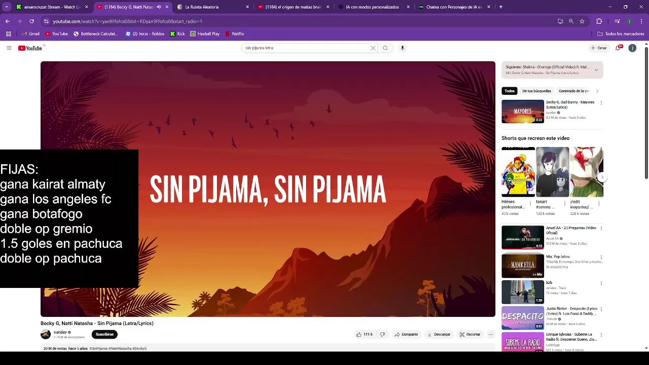Switch to IA con modos personalizados tab
Image resolution: width=649 pixels, height=365 pixels.
coord(374,7)
